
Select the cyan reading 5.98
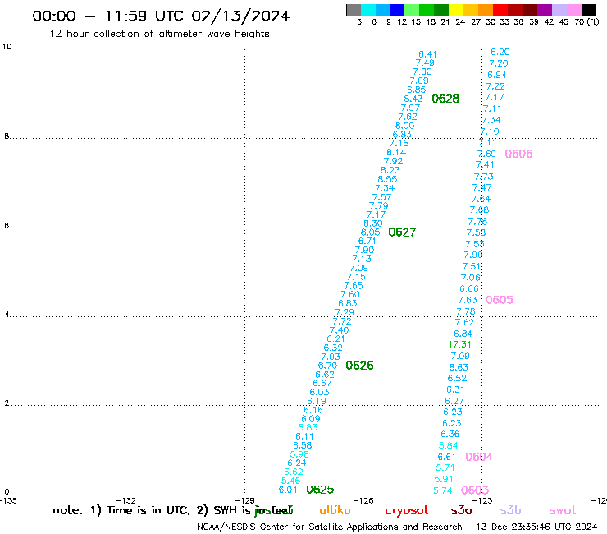coord(299,454)
